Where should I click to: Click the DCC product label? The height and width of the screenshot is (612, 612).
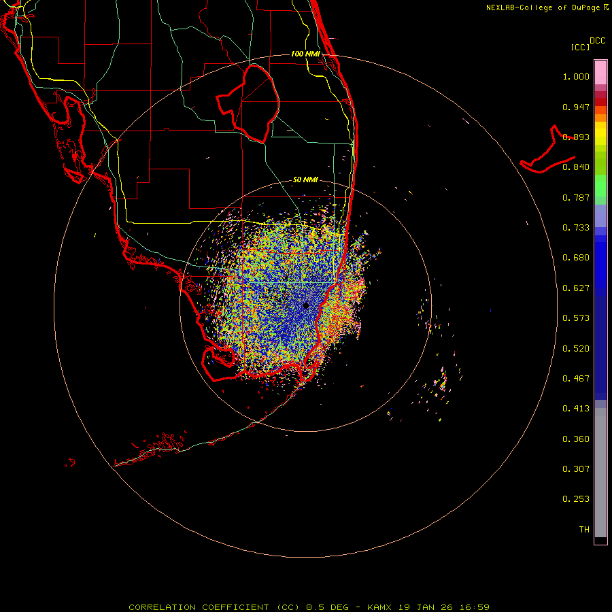point(598,41)
